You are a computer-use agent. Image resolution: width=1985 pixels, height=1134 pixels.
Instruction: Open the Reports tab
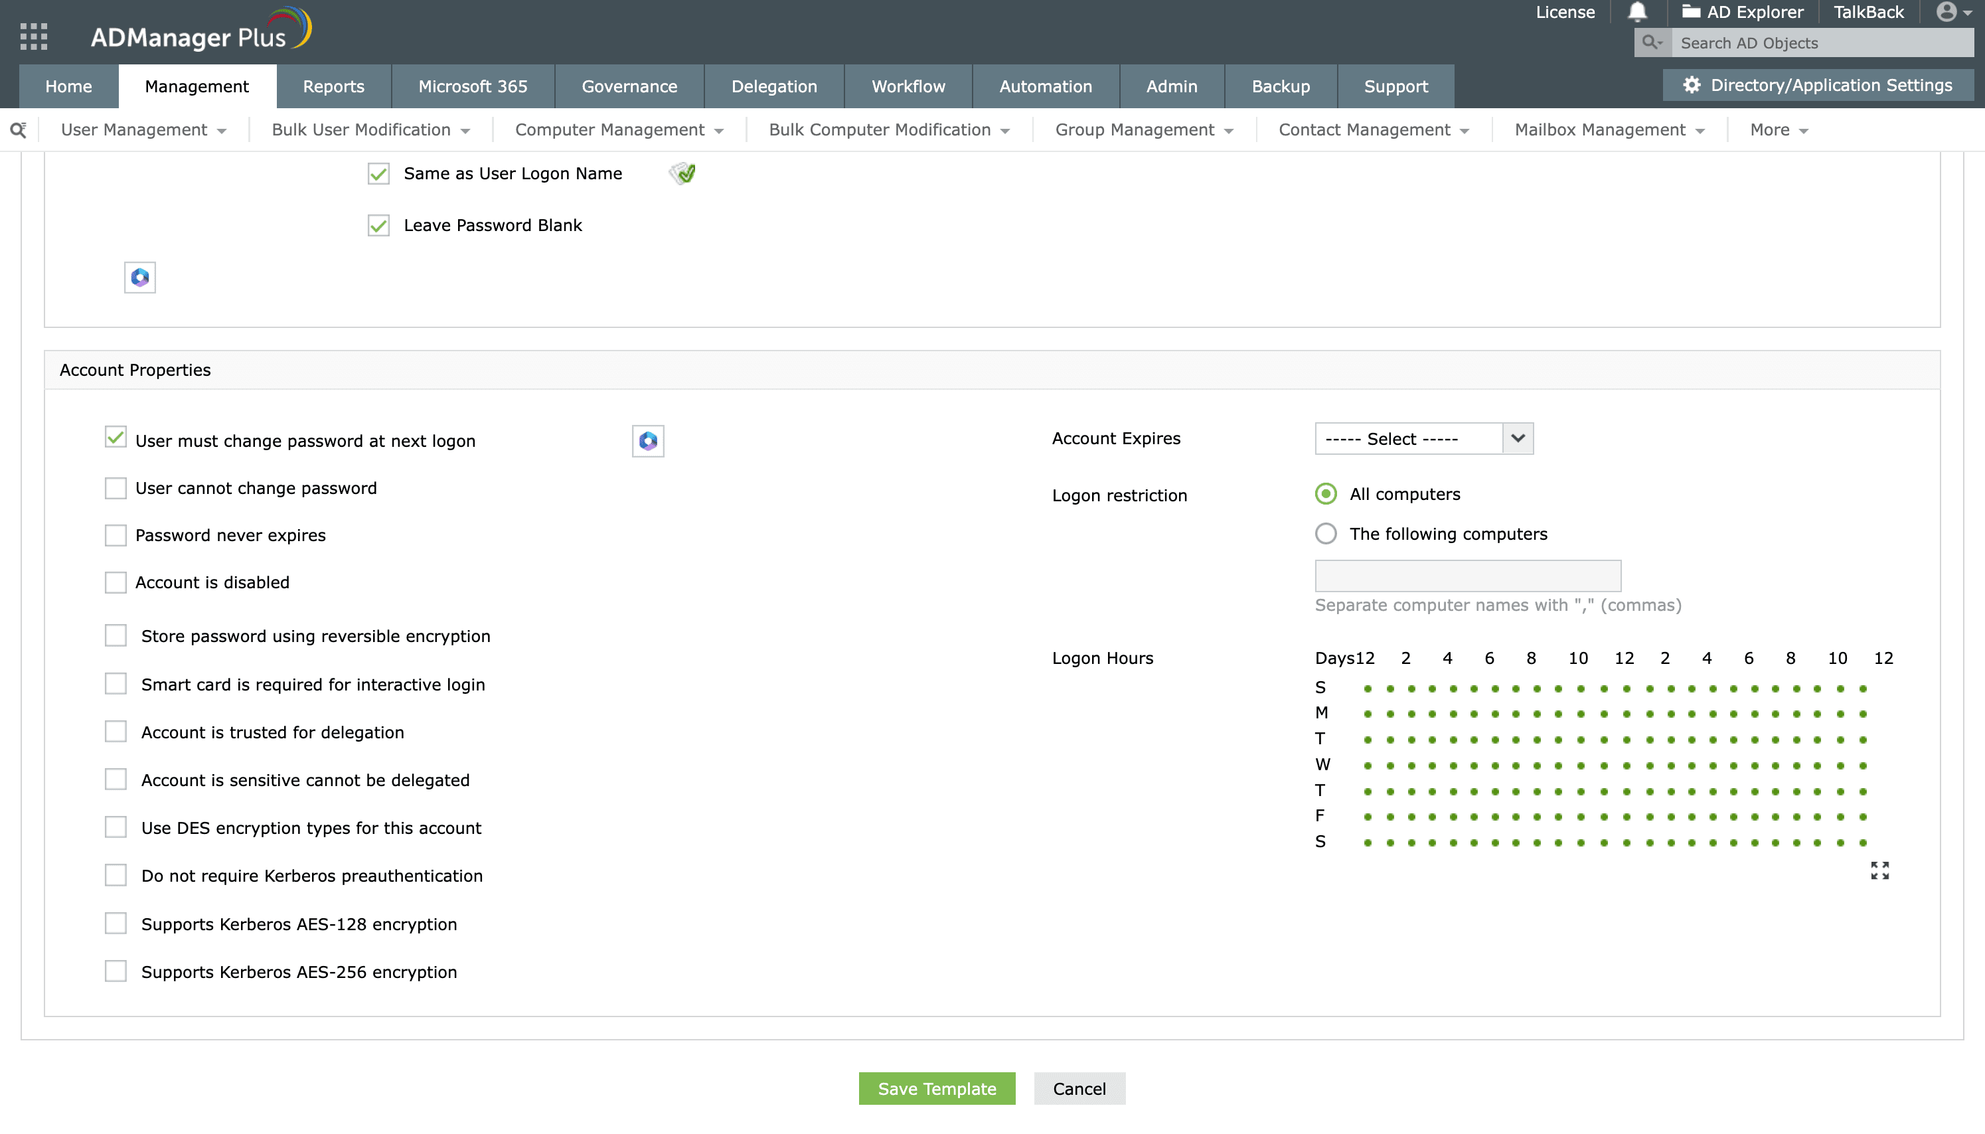pyautogui.click(x=333, y=86)
